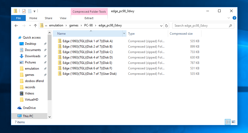This screenshot has height=133, width=248.
Task: Click the search magnifier icon
Action: point(230,26)
